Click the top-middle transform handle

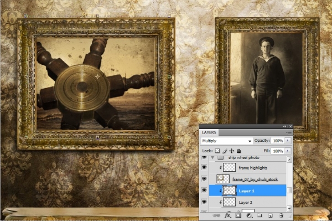pos(97,16)
